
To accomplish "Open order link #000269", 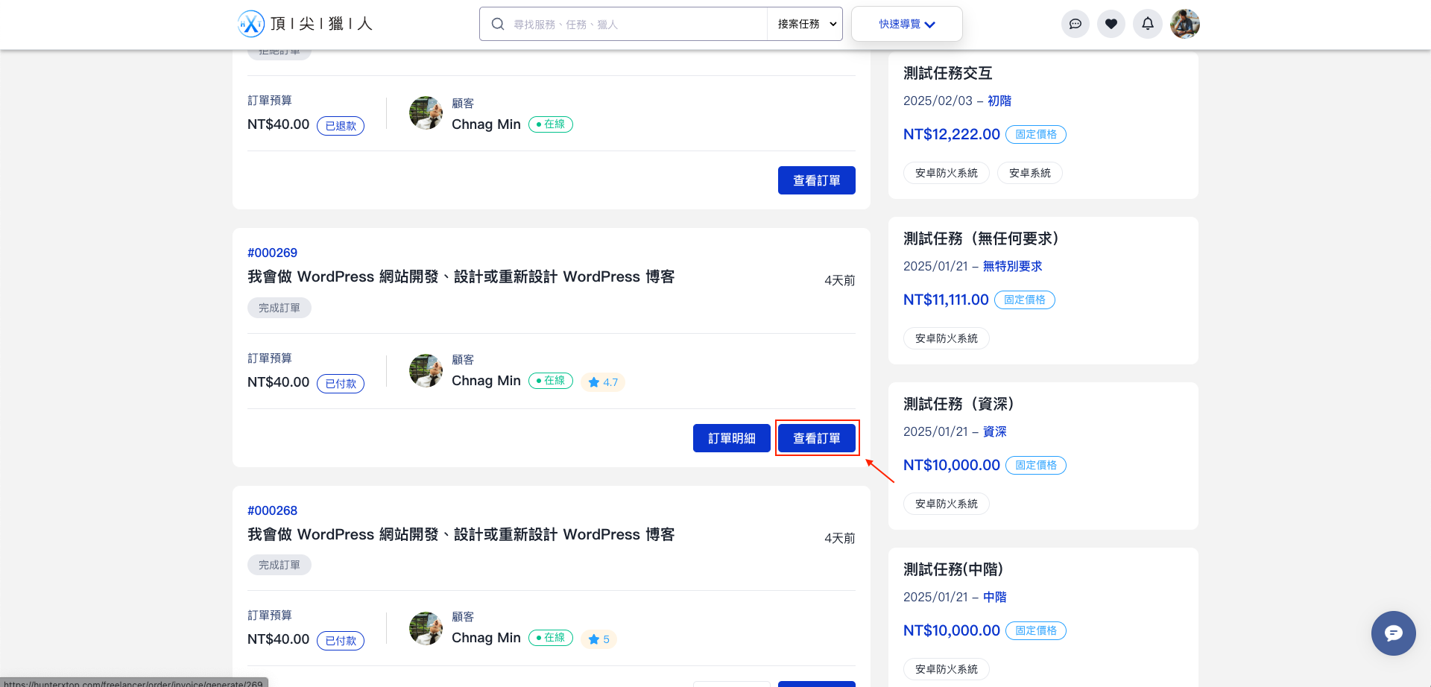I will click(x=273, y=253).
